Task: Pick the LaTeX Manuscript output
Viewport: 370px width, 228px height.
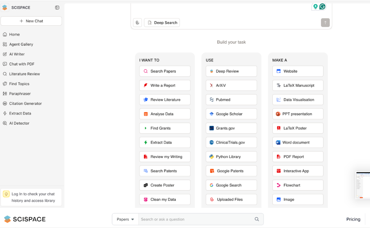Action: click(x=298, y=85)
